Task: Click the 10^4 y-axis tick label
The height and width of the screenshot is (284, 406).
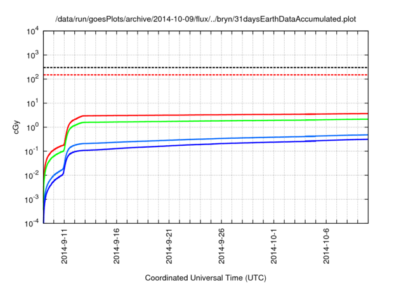Action: 32,31
